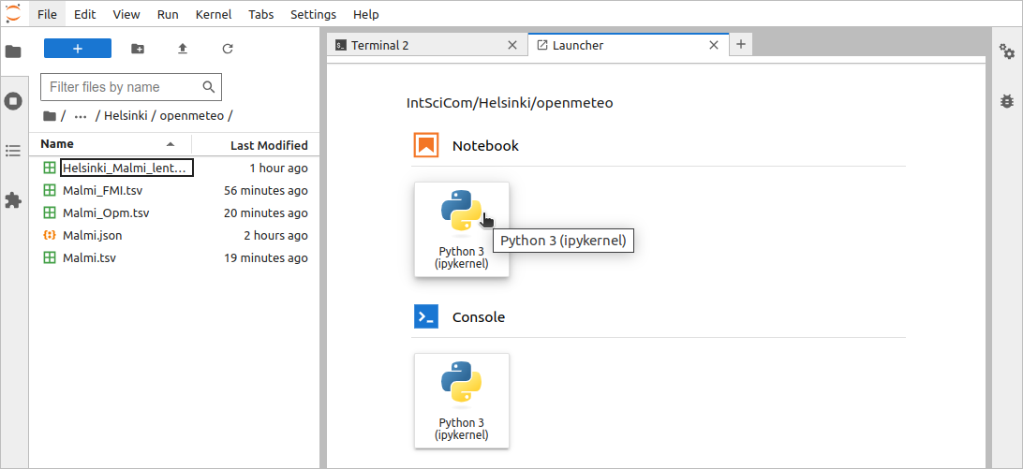Open the Run menu

(x=168, y=14)
